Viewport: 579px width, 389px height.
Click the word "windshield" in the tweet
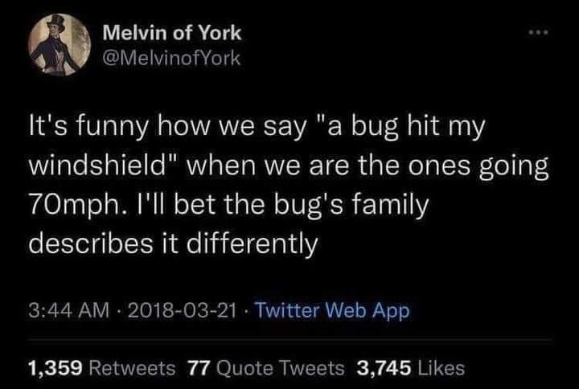coord(97,166)
